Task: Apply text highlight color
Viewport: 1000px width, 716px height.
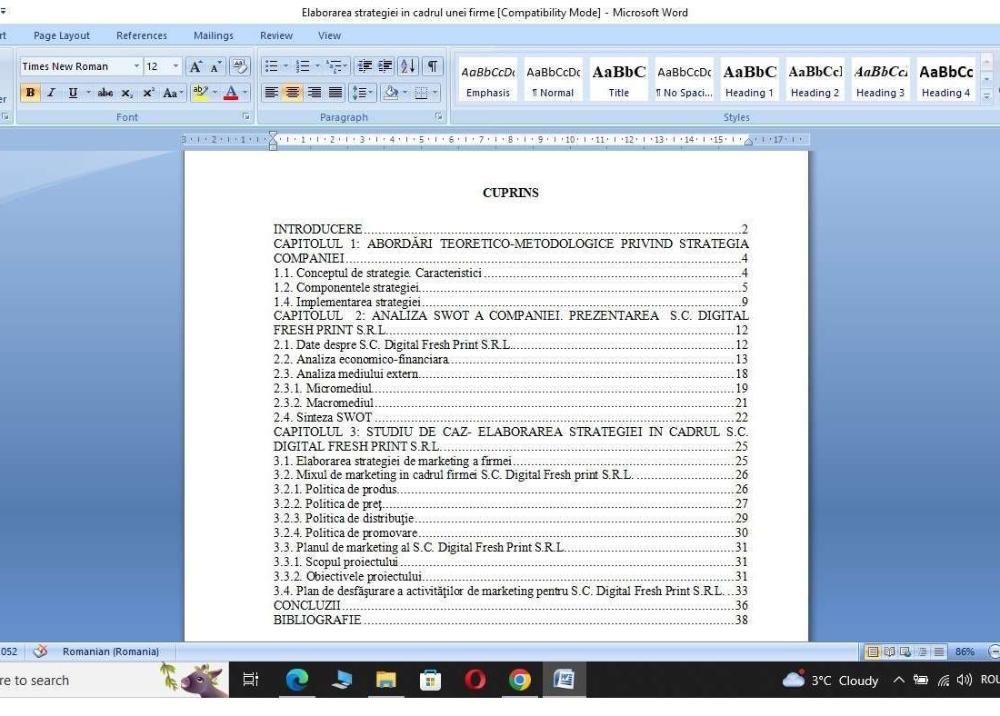Action: pyautogui.click(x=198, y=92)
